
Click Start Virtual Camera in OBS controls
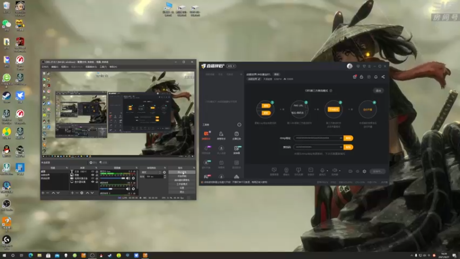[x=182, y=180]
